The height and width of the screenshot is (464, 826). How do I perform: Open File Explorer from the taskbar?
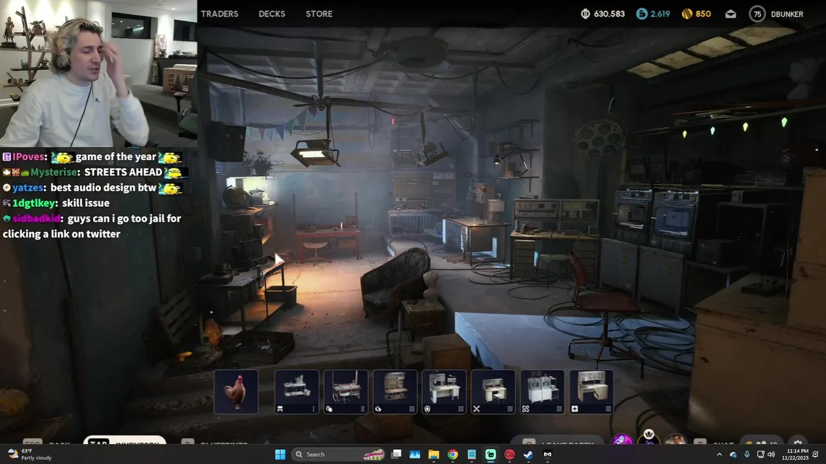(x=434, y=454)
